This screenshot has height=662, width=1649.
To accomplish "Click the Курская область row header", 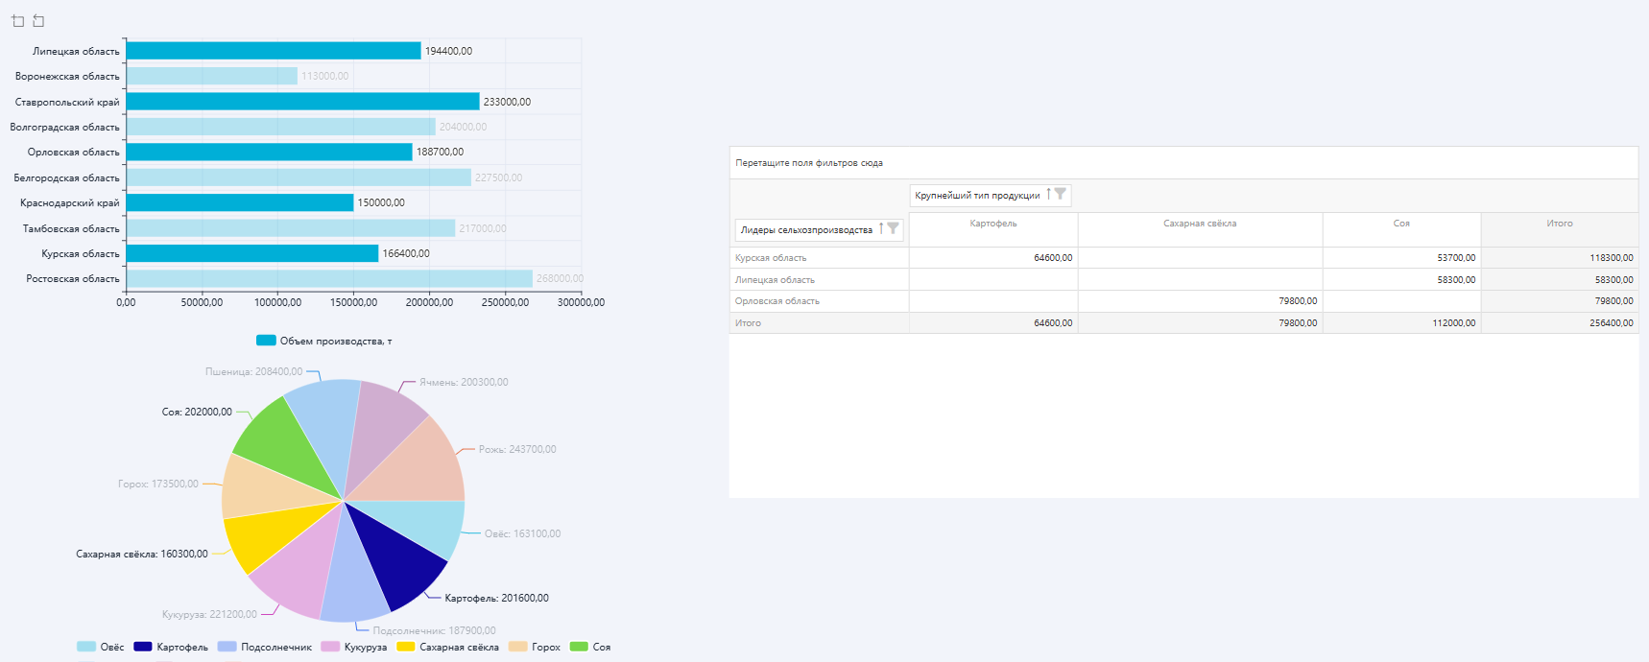I will [x=771, y=258].
